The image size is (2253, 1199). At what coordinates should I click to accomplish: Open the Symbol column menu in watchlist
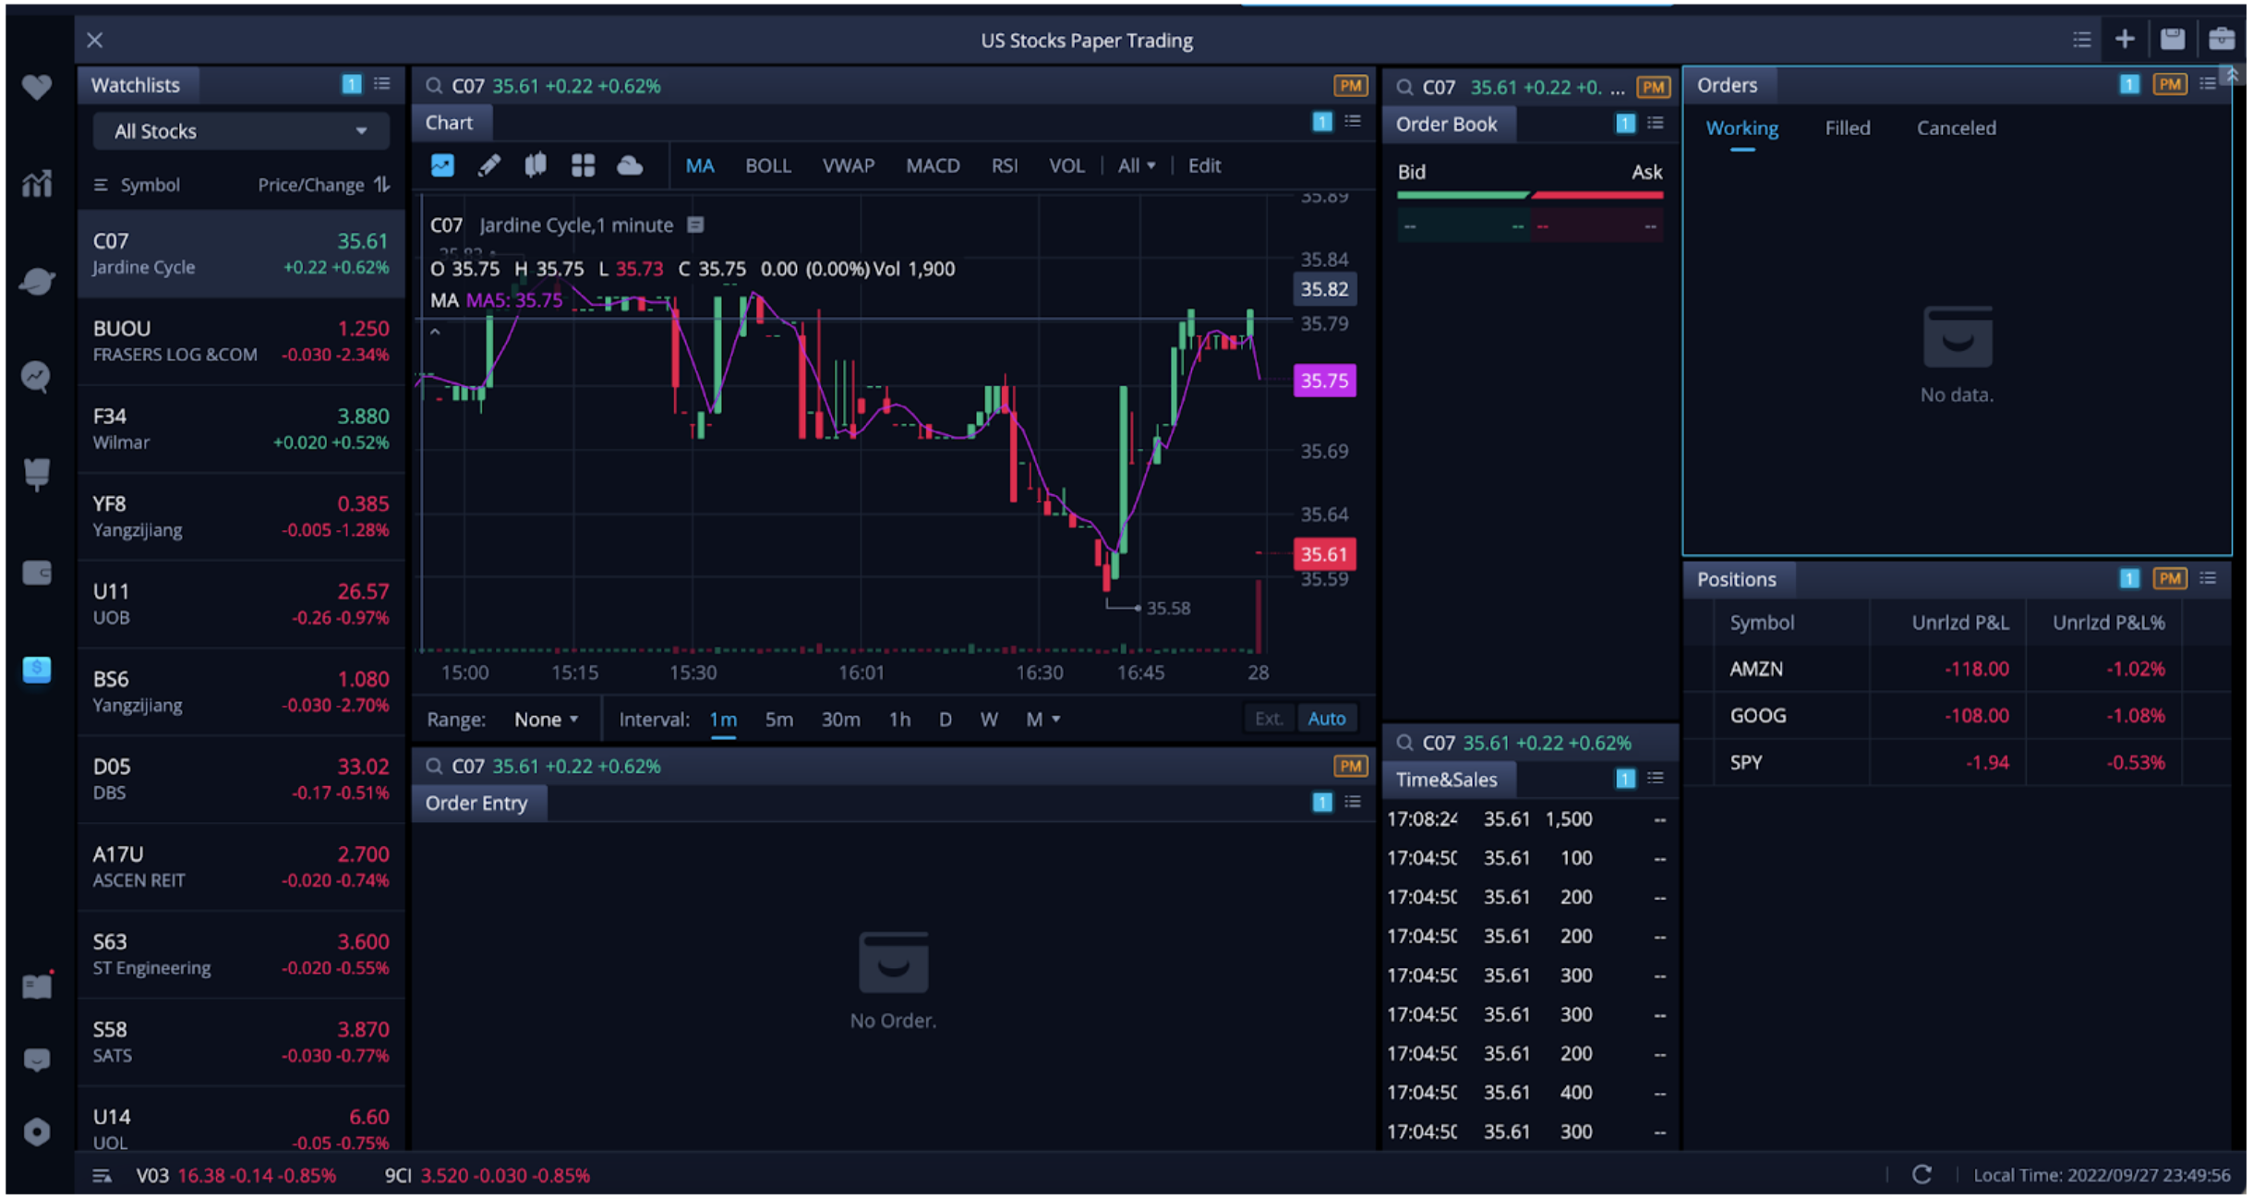point(101,185)
